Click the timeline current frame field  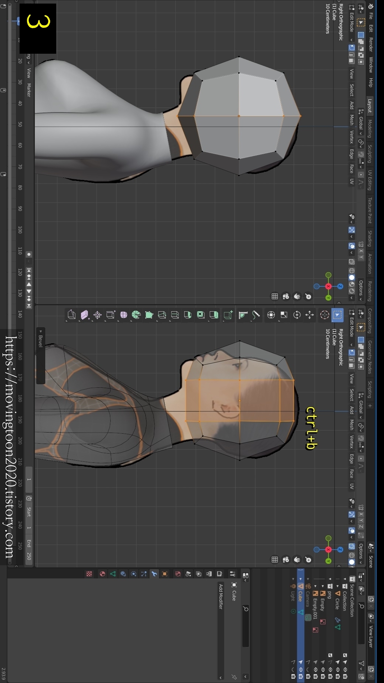click(29, 480)
